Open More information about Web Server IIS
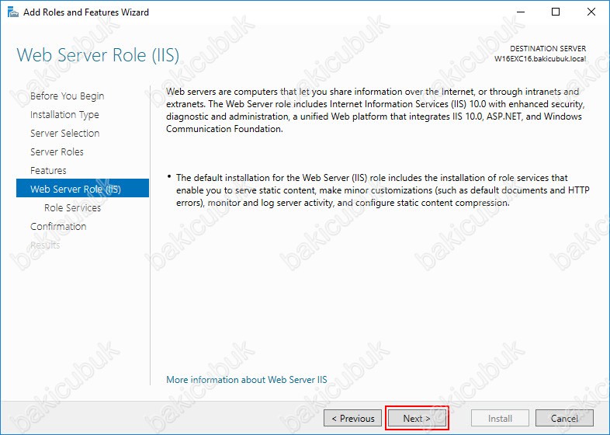 [x=246, y=379]
